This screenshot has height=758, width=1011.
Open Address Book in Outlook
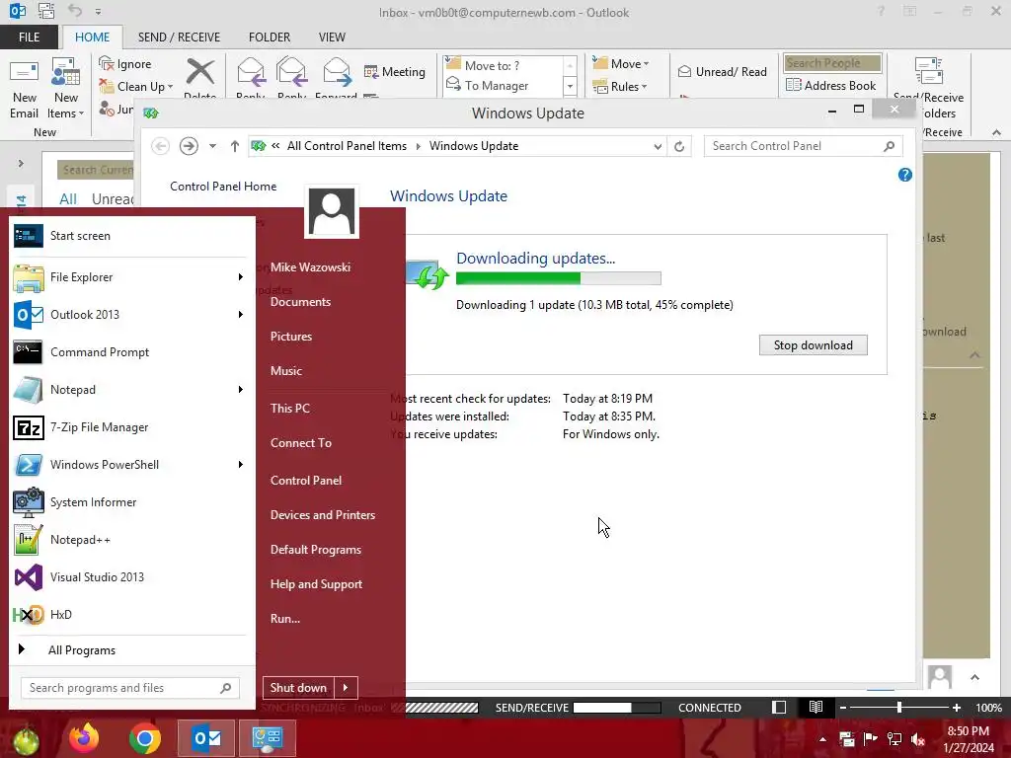click(x=831, y=85)
